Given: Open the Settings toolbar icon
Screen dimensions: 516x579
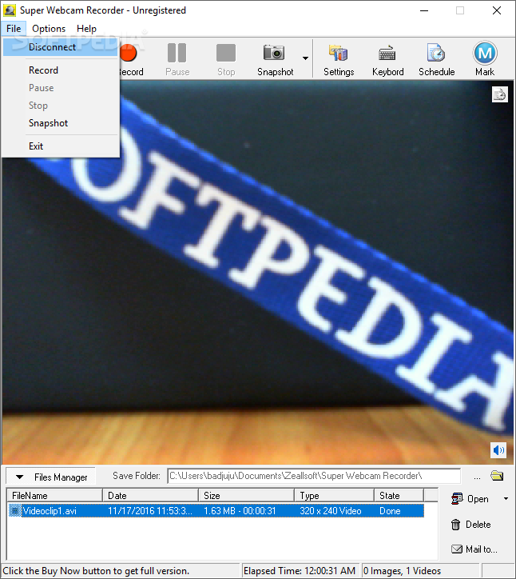Looking at the screenshot, I should (339, 59).
